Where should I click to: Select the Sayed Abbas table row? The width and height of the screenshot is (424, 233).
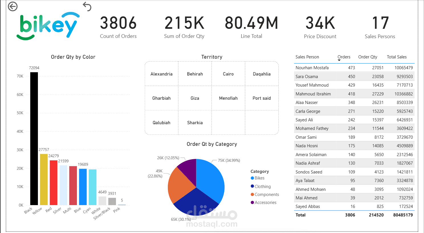coord(354,207)
